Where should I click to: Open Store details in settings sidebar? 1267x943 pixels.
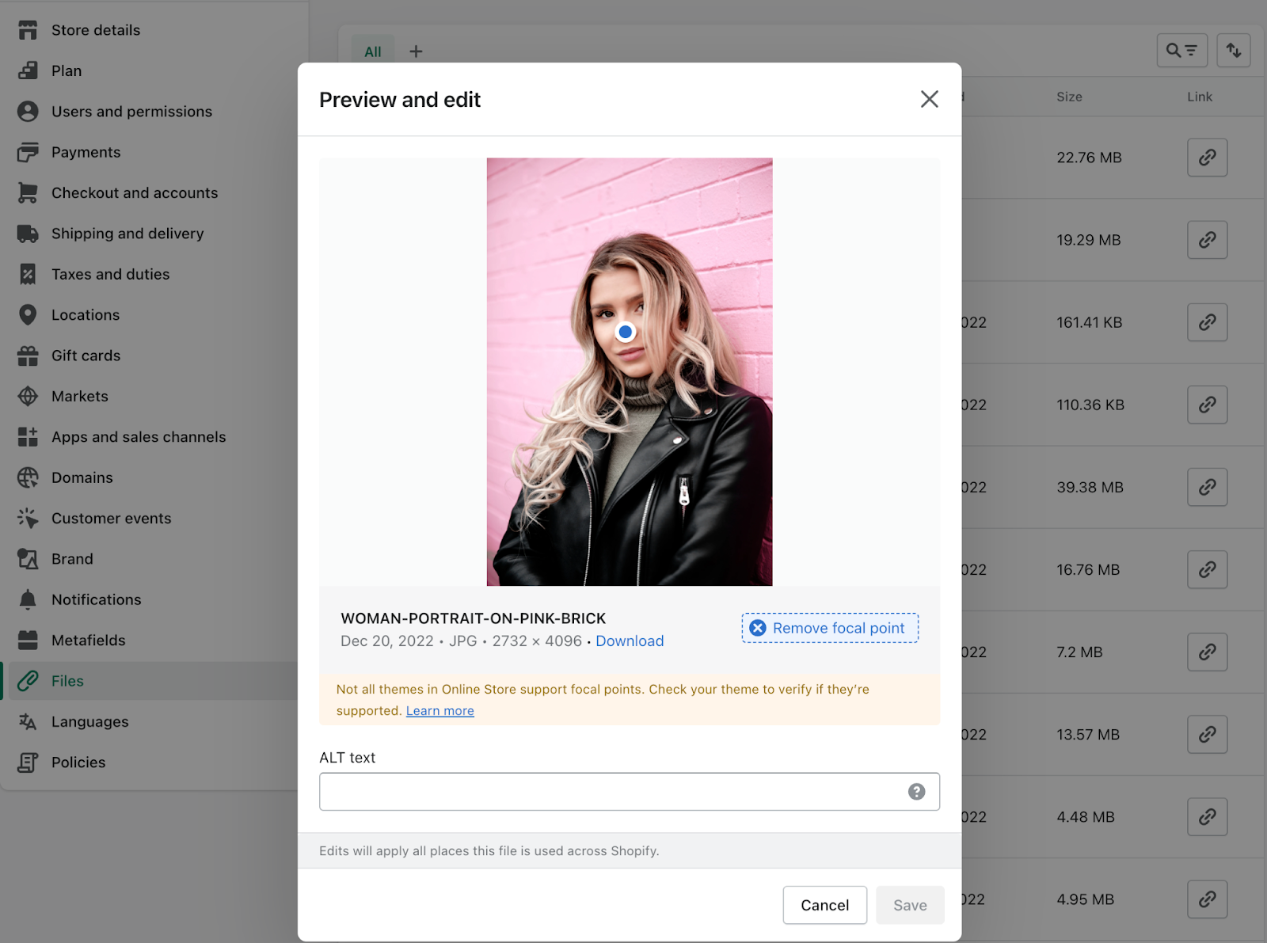pos(95,30)
